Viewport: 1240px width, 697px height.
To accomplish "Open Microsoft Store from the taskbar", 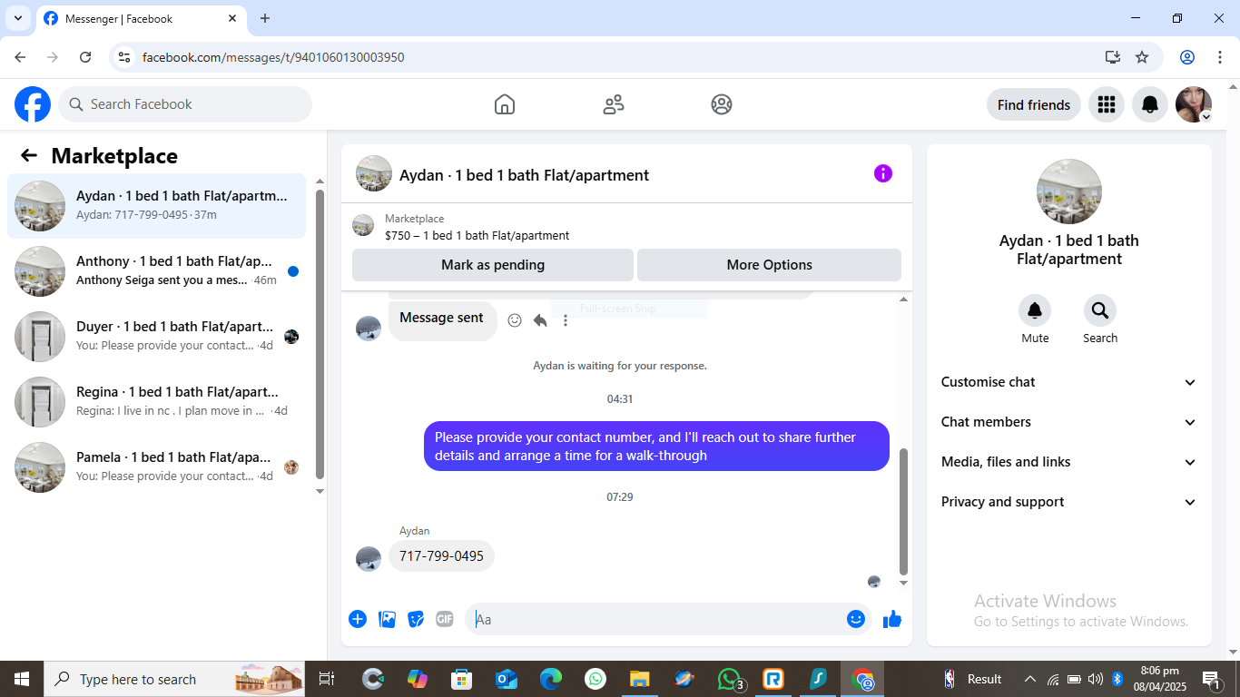I will pos(461,679).
